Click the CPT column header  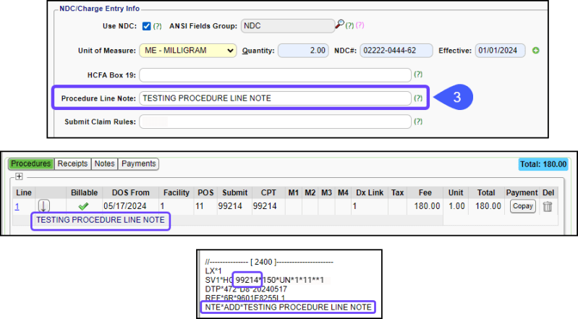coord(268,193)
